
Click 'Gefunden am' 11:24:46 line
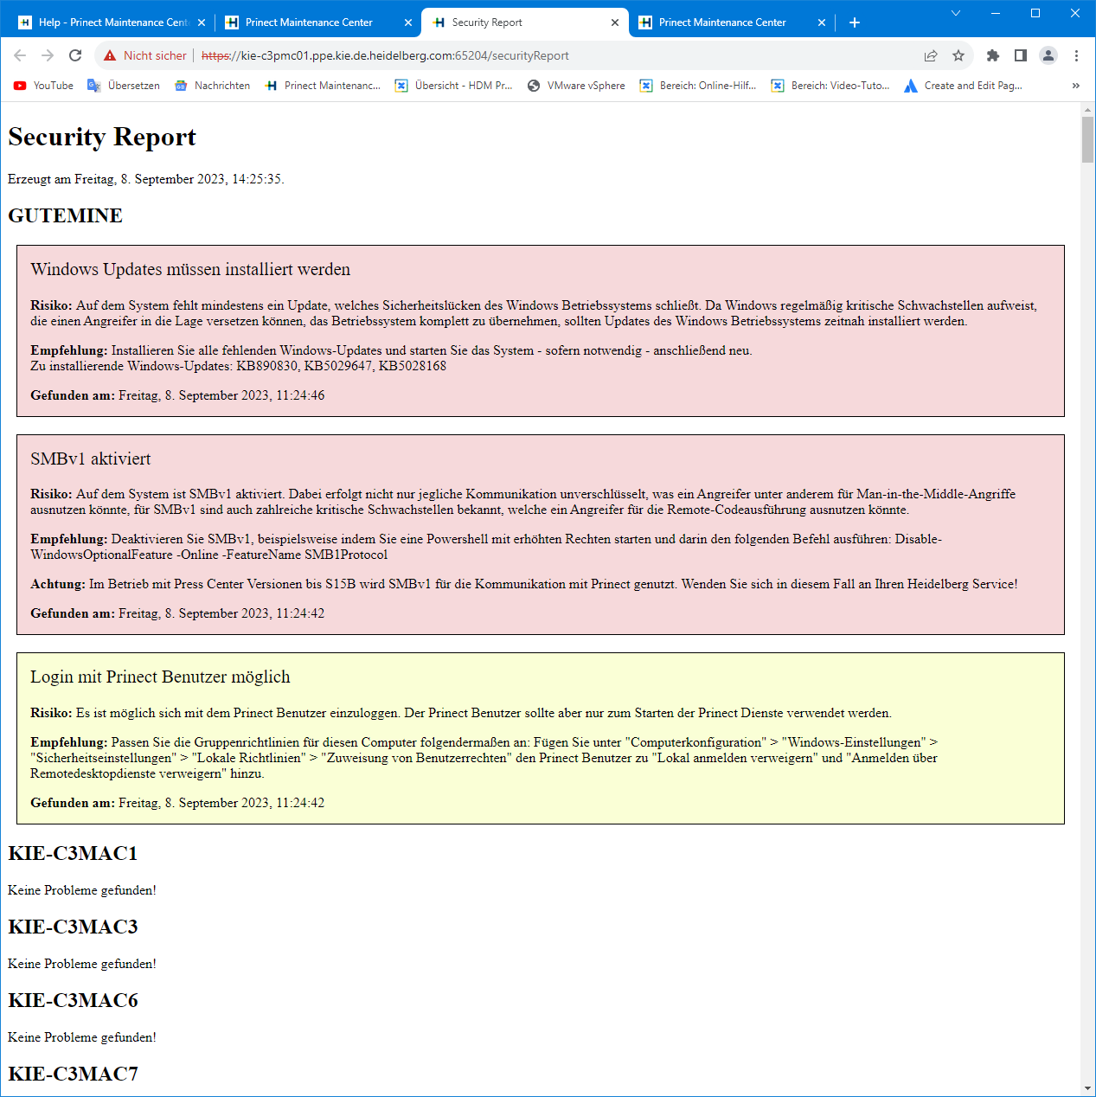coord(177,395)
